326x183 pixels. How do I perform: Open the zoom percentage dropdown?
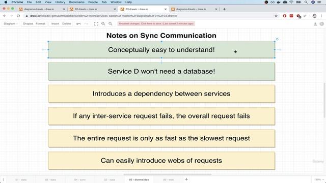tap(319, 179)
